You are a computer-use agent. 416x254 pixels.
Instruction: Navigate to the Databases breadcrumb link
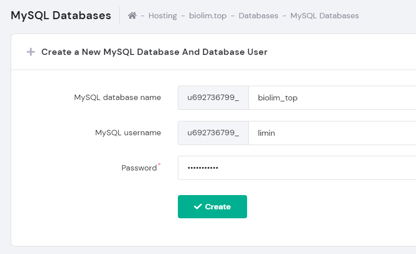[258, 16]
